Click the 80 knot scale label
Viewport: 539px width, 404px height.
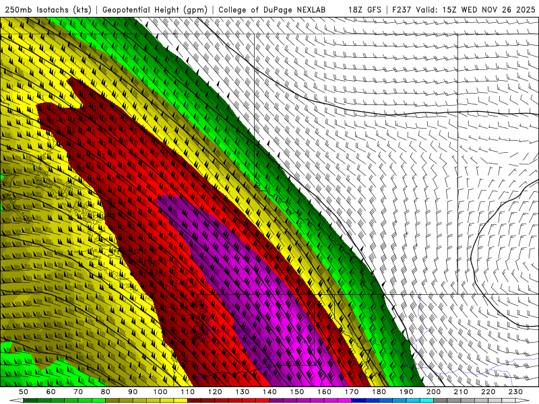point(106,392)
